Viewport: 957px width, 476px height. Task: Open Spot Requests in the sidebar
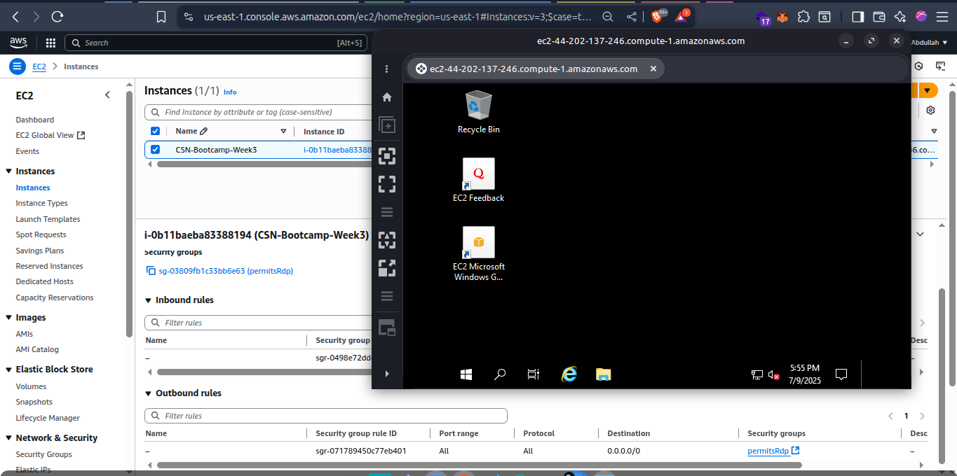41,234
